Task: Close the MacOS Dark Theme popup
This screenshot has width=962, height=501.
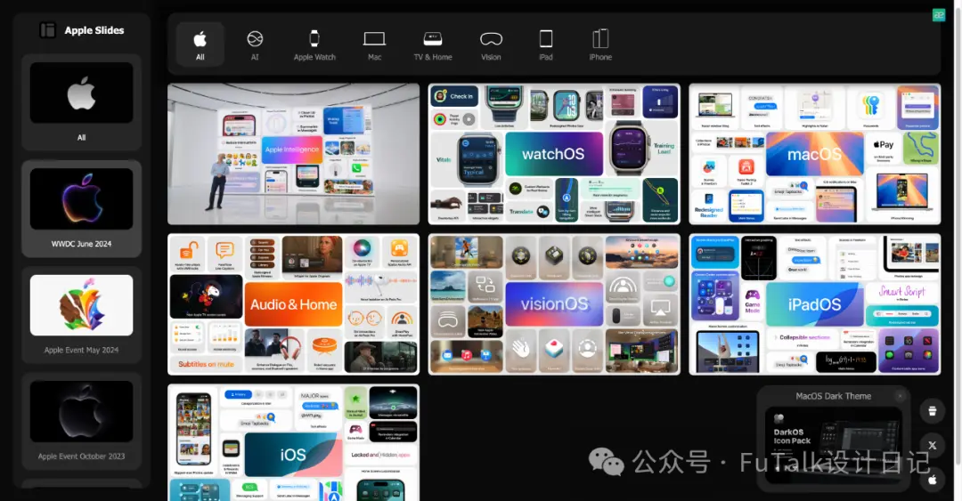Action: [900, 396]
